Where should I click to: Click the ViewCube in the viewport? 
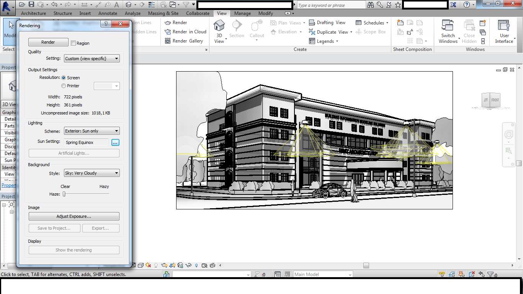491,100
